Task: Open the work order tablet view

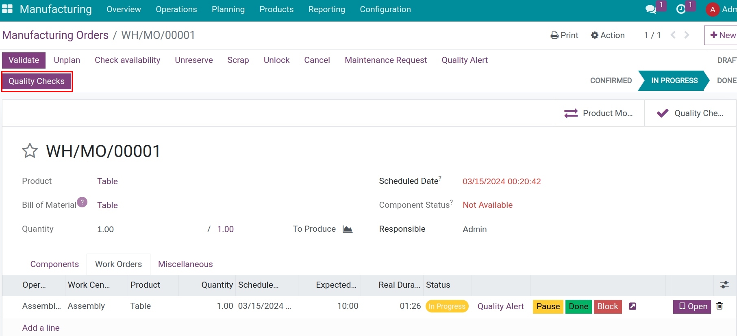Action: coord(692,306)
